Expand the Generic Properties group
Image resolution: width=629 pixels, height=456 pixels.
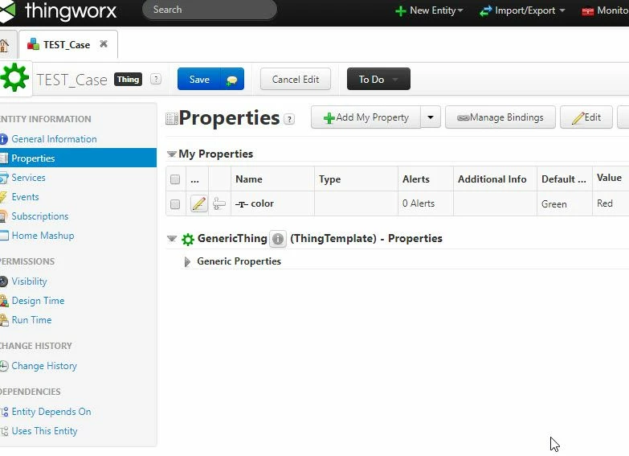pos(187,262)
